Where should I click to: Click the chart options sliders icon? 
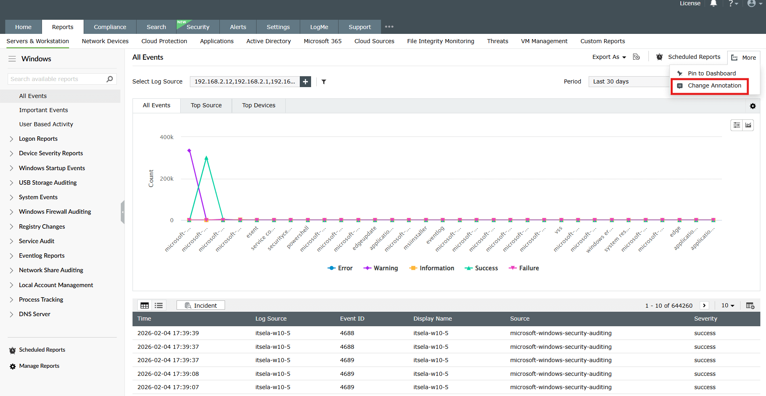pos(737,125)
